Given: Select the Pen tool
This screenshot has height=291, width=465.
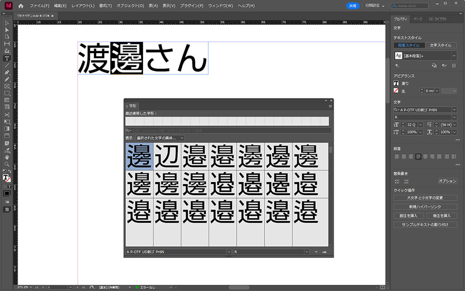Looking at the screenshot, I should coord(7,73).
